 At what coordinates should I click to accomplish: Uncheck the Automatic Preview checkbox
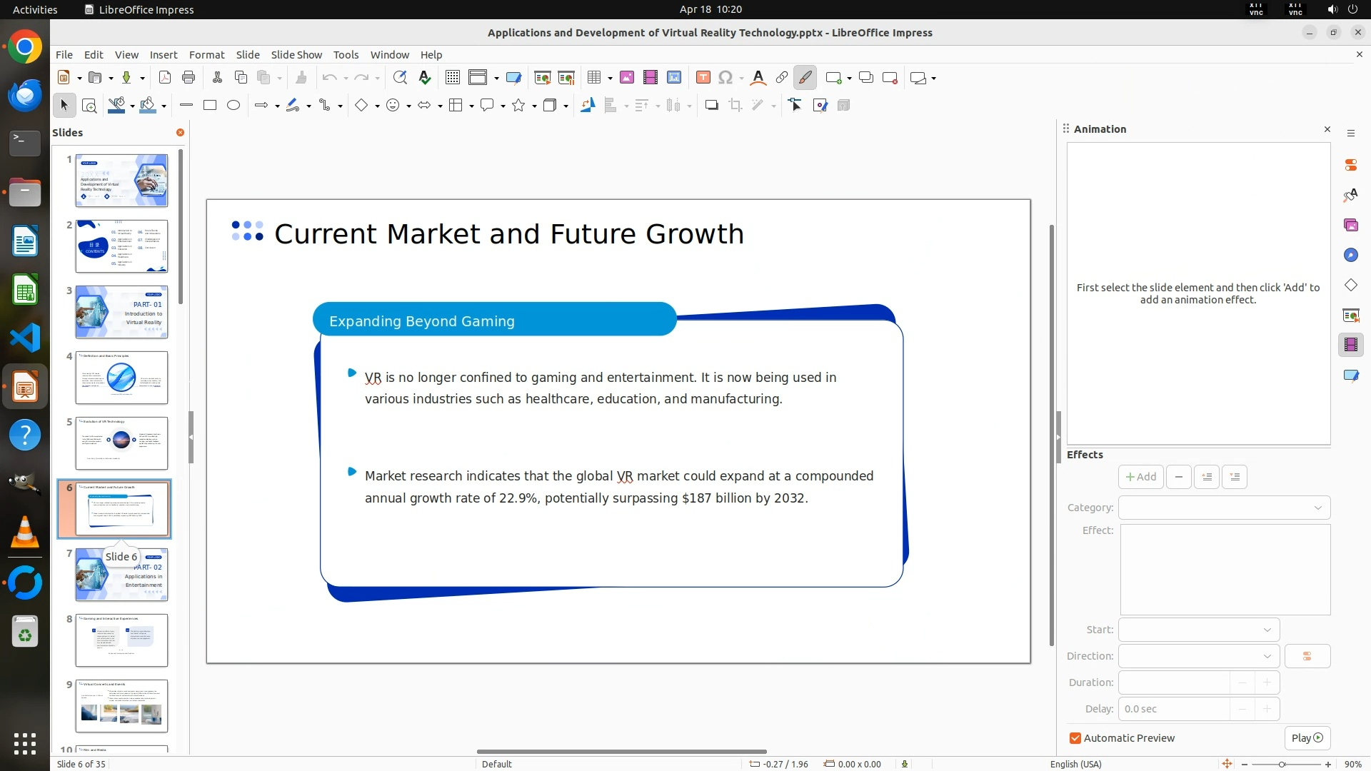pos(1075,738)
